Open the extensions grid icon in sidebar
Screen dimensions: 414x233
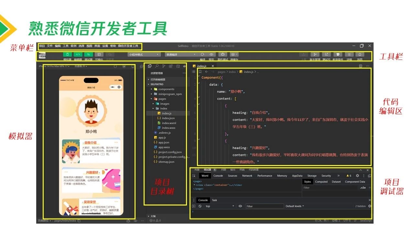[171, 66]
